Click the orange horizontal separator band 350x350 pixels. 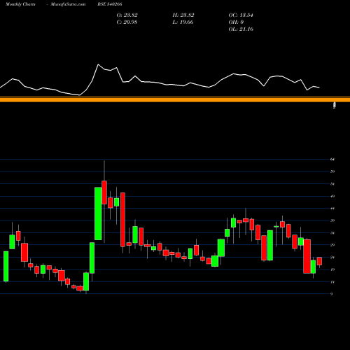[x=175, y=99]
